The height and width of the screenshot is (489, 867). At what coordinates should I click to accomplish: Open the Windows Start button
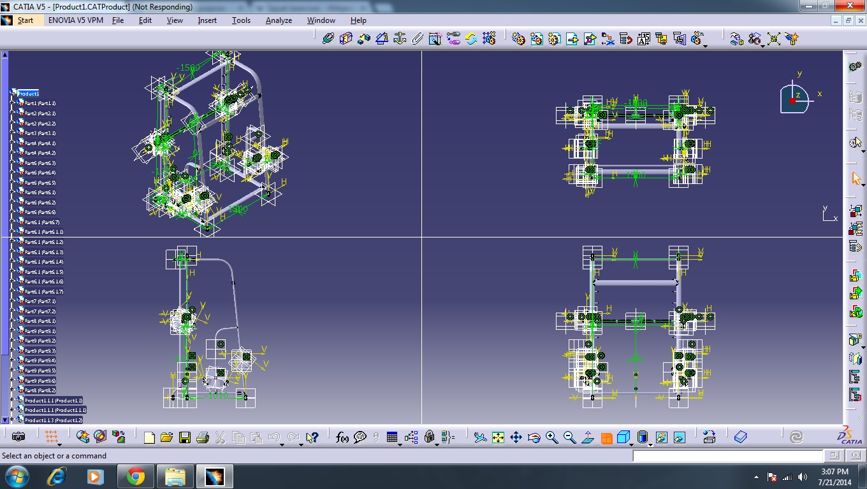tap(16, 476)
